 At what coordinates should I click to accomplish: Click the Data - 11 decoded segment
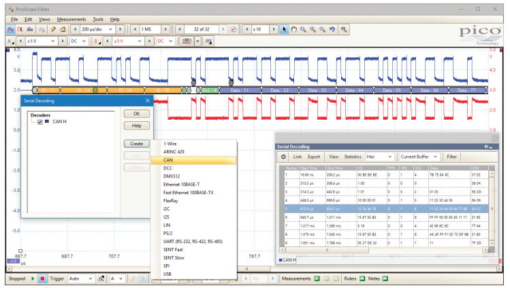[240, 91]
